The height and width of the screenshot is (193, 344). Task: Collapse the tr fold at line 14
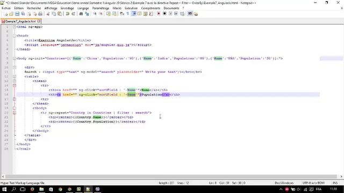coord(15,86)
